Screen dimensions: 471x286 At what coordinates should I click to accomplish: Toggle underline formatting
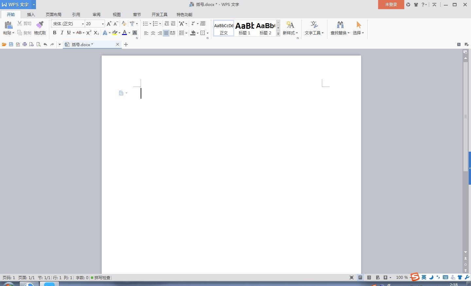(x=69, y=33)
